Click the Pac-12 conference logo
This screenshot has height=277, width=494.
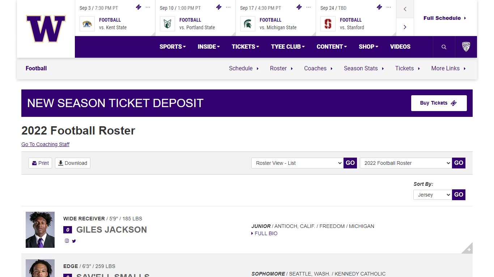(466, 47)
